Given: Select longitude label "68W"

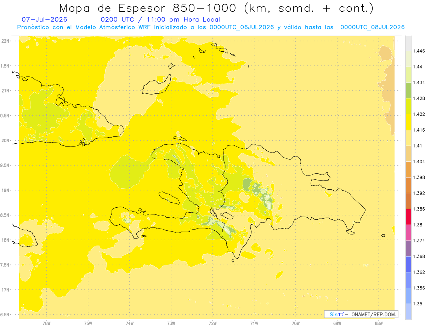Looking at the screenshot, I should click(x=378, y=323).
